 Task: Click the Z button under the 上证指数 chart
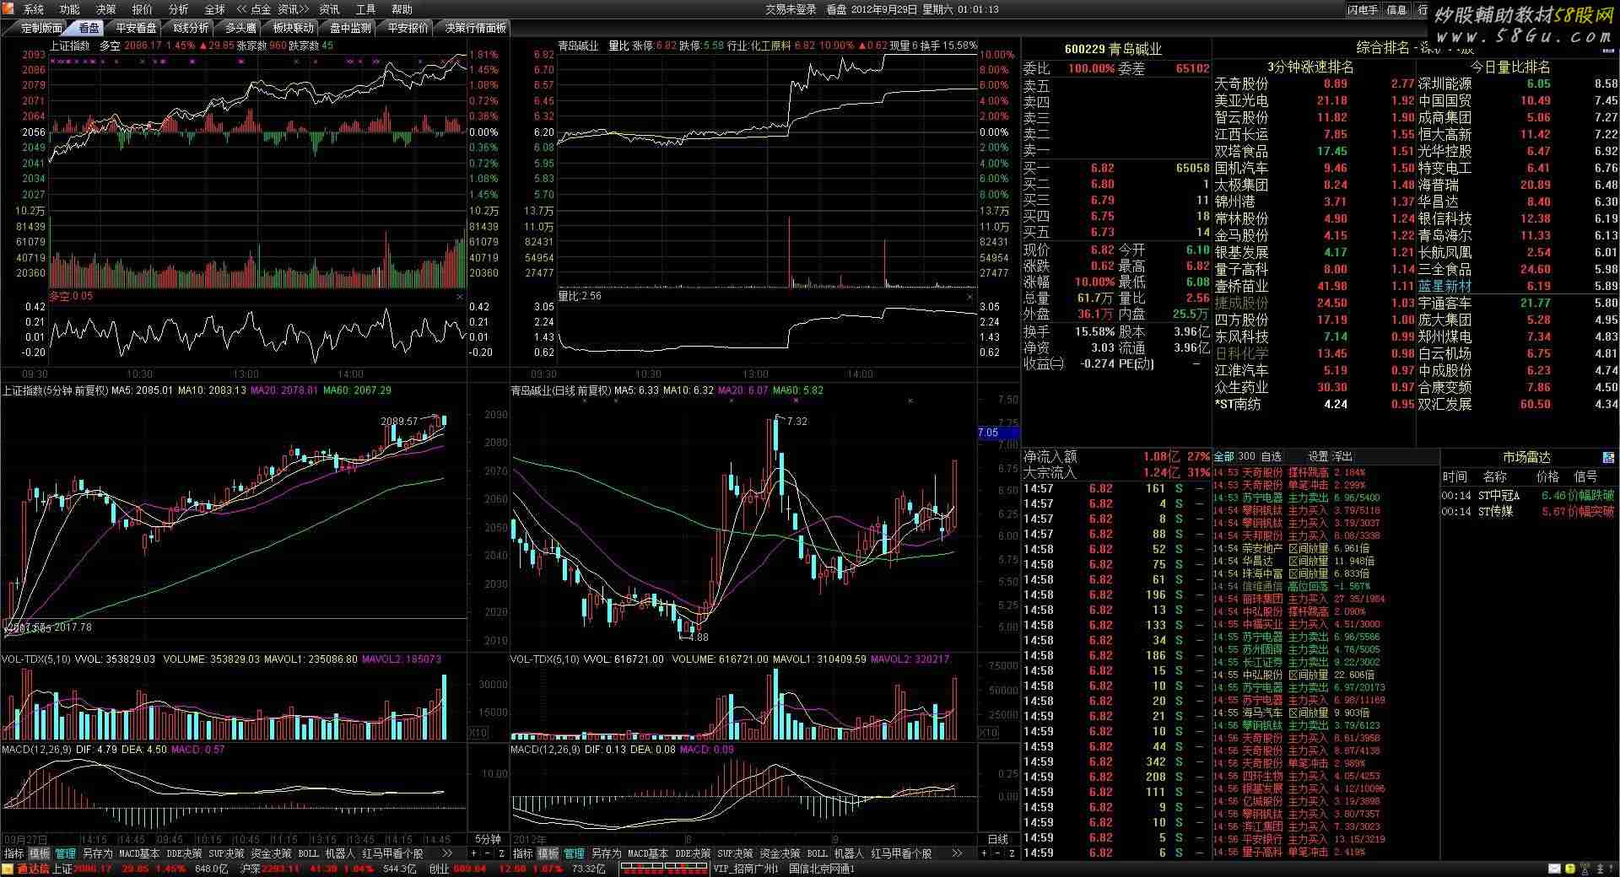point(501,853)
